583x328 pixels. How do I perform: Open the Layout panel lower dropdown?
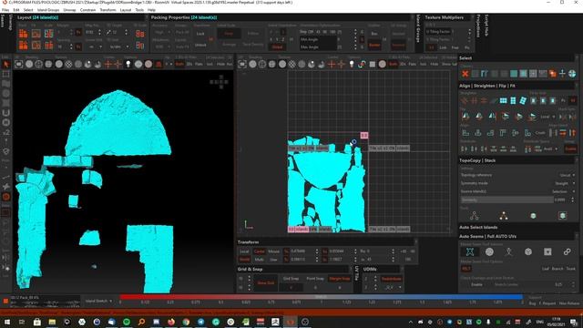(x=118, y=46)
